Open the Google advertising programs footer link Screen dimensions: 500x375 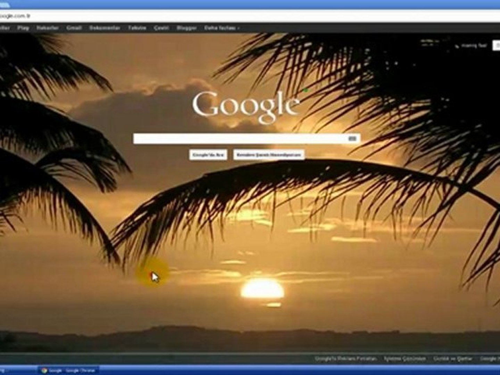pos(346,358)
